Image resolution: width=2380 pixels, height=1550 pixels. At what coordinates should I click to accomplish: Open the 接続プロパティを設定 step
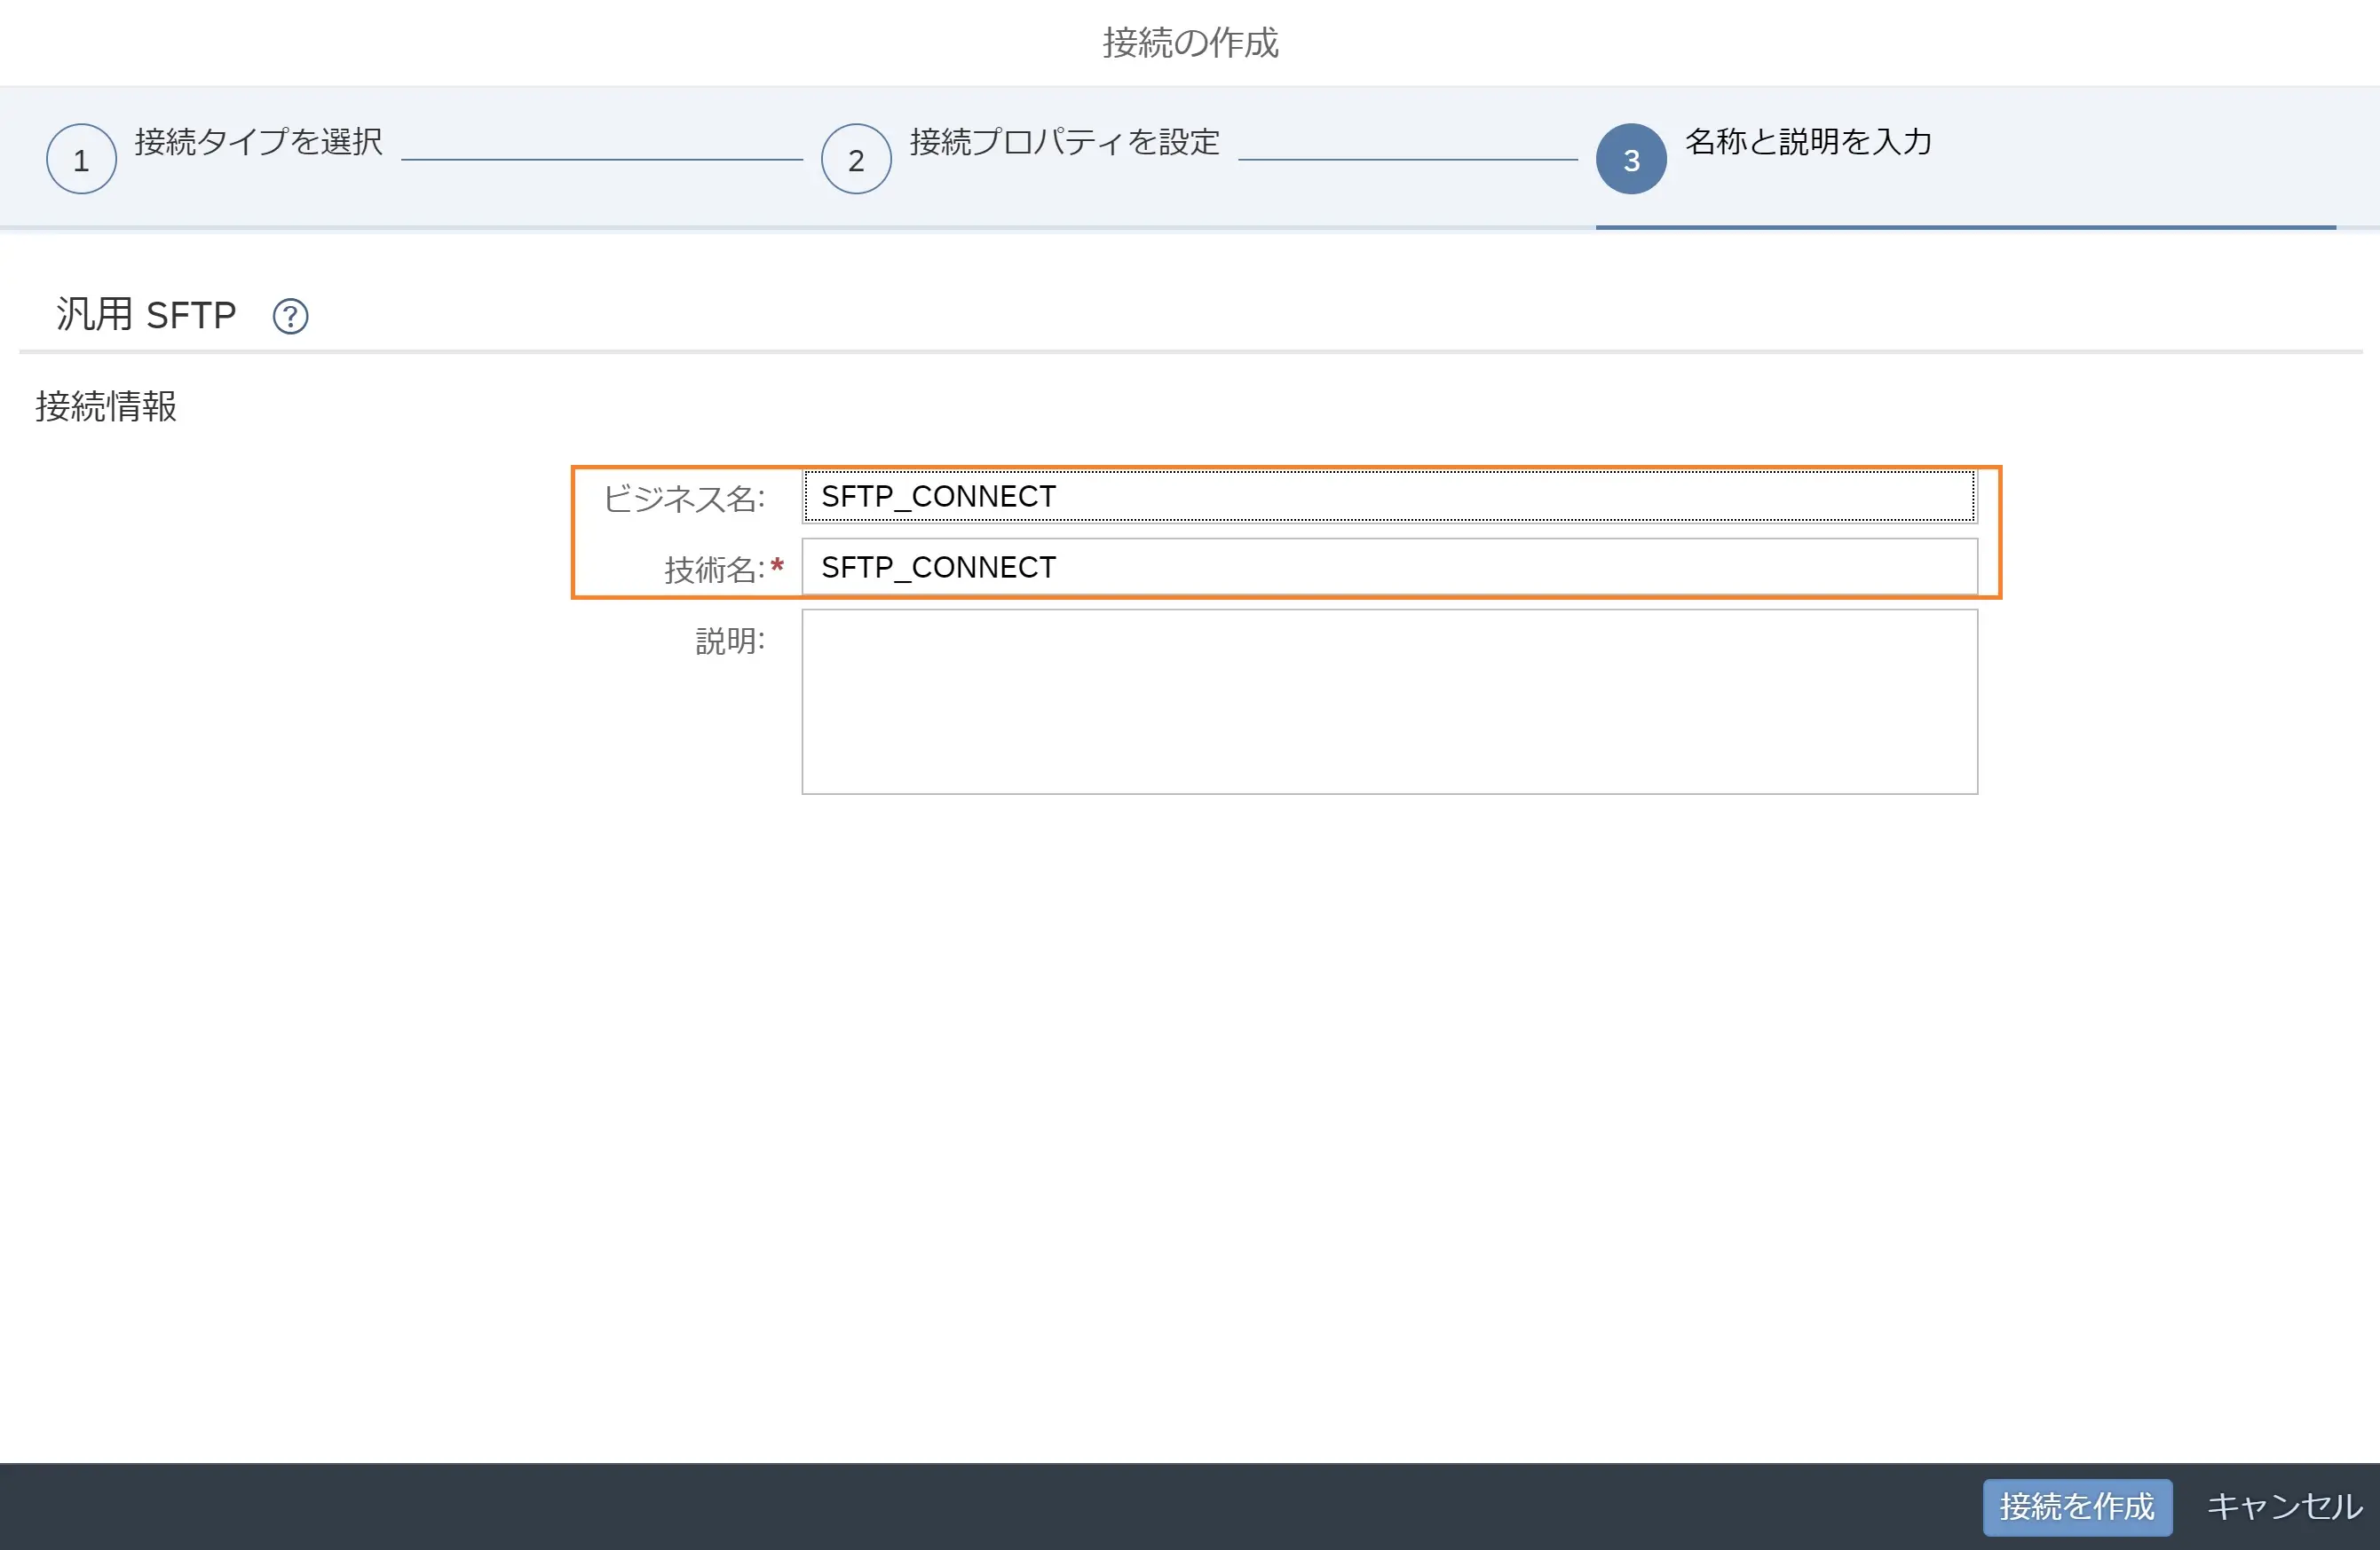[1065, 142]
